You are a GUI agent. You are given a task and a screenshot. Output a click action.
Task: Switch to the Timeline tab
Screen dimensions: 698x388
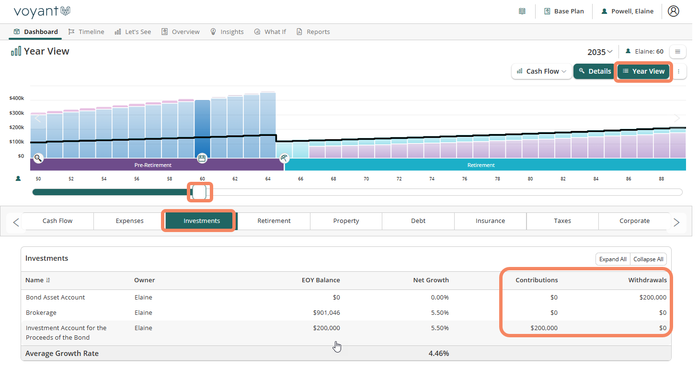(x=86, y=32)
